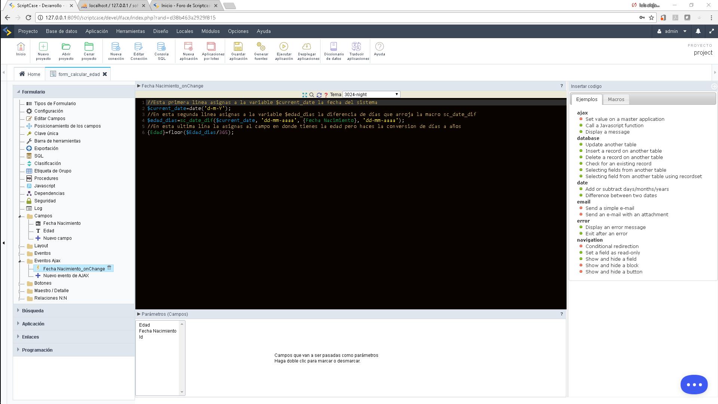The width and height of the screenshot is (718, 404).
Task: Switch to the Macros tab
Action: pos(616,100)
